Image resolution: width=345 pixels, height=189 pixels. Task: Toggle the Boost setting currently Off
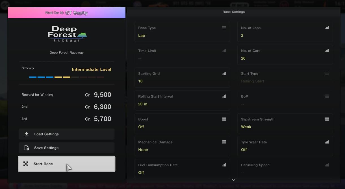182,123
